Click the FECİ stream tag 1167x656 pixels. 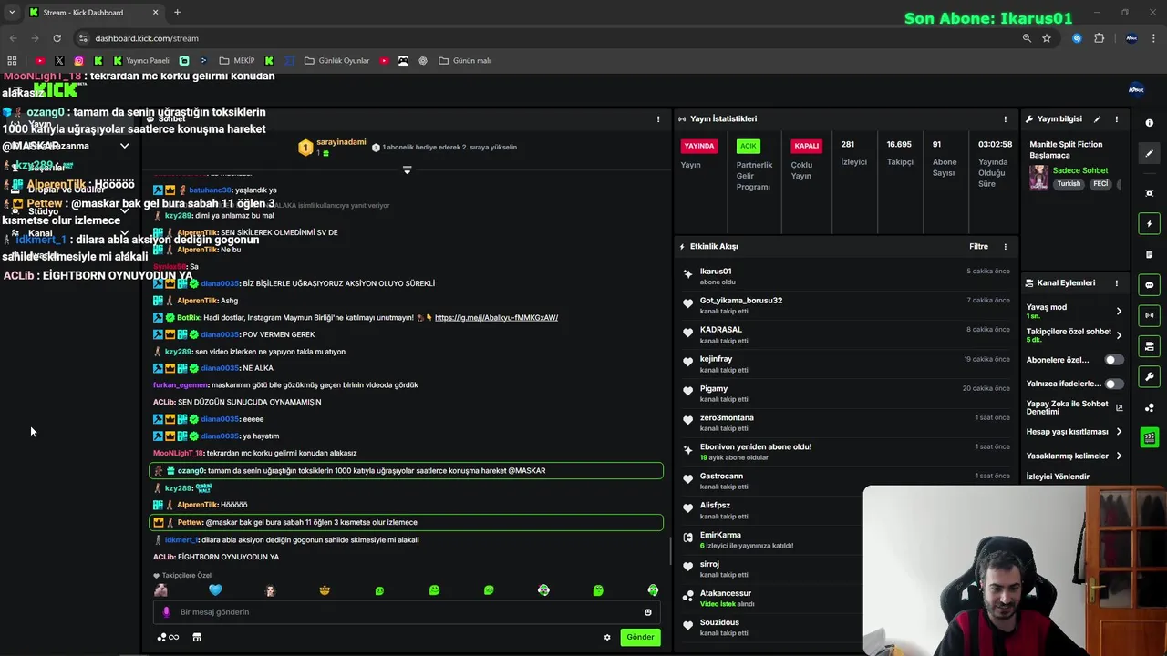1100,183
